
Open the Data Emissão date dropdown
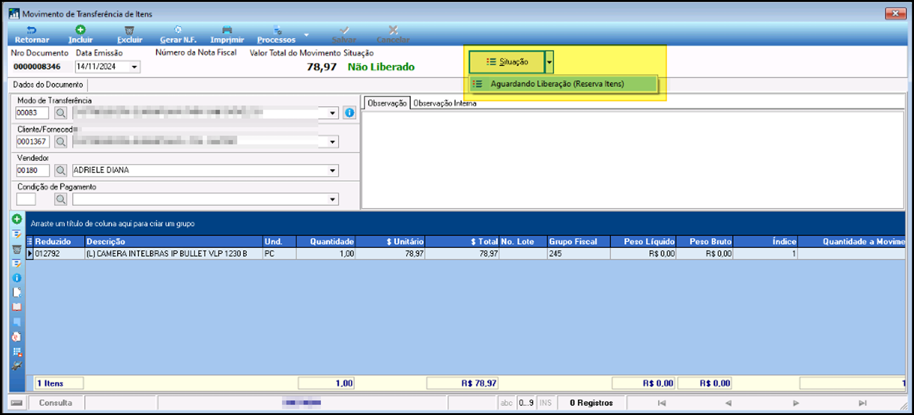coord(135,67)
